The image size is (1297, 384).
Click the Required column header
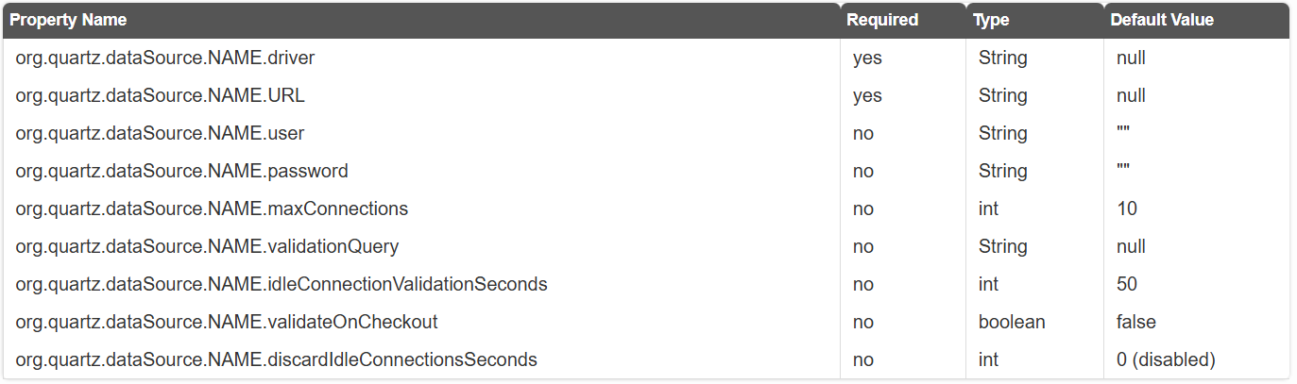click(881, 20)
